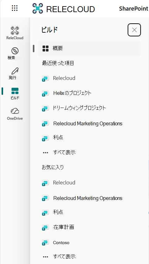The height and width of the screenshot is (264, 149).
Task: Click the 概要 grid icon
Action: pos(46,49)
